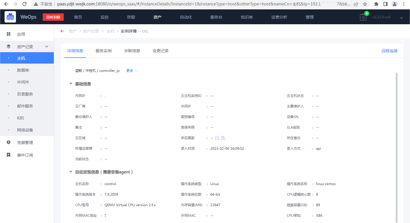Open 事件订阅 in the sidebar

pyautogui.click(x=25, y=155)
